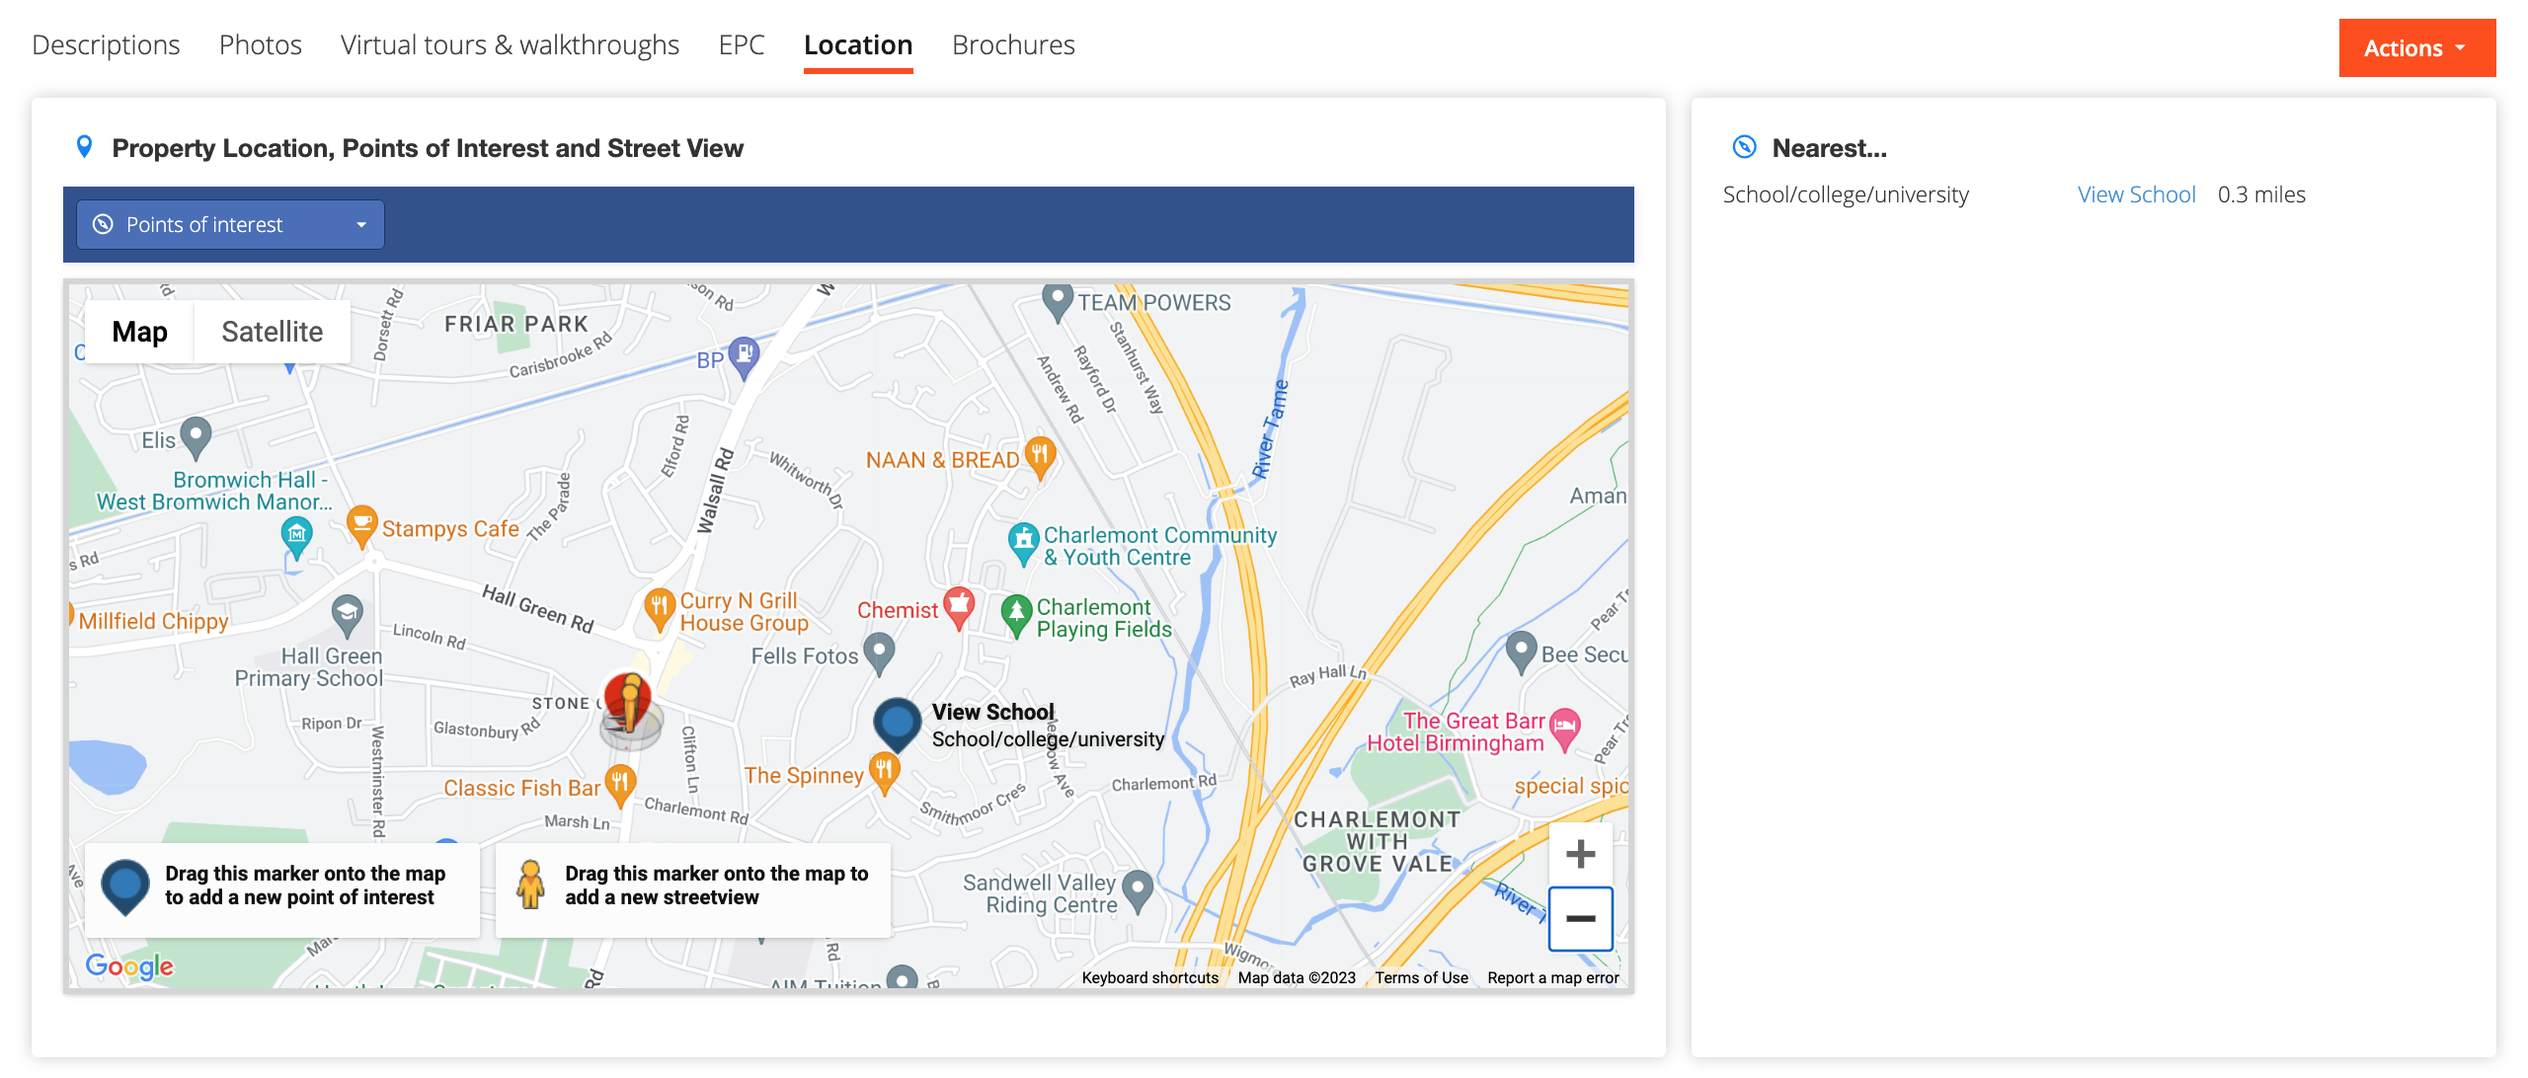Click the Chemist pharmacy pin
This screenshot has width=2528, height=1078.
point(959,607)
